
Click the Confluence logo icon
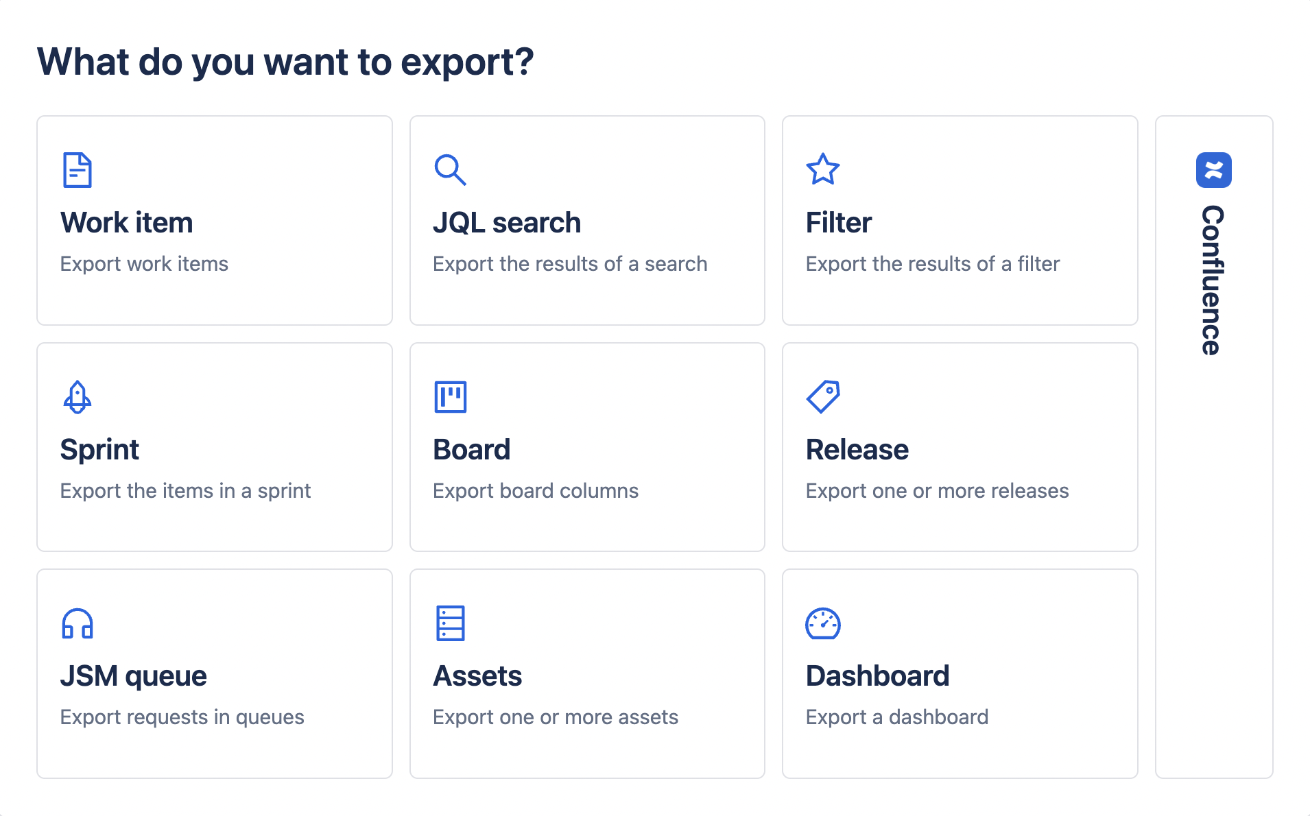click(x=1213, y=170)
